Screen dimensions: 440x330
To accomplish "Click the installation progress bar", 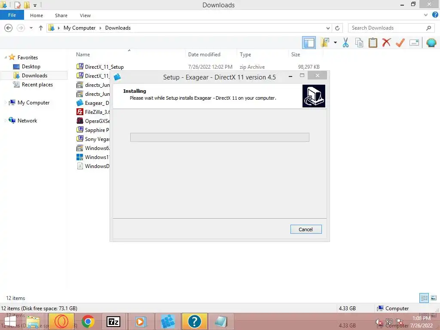I will tap(220, 137).
